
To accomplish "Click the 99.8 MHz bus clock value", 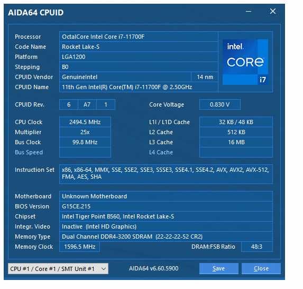I will coord(85,142).
